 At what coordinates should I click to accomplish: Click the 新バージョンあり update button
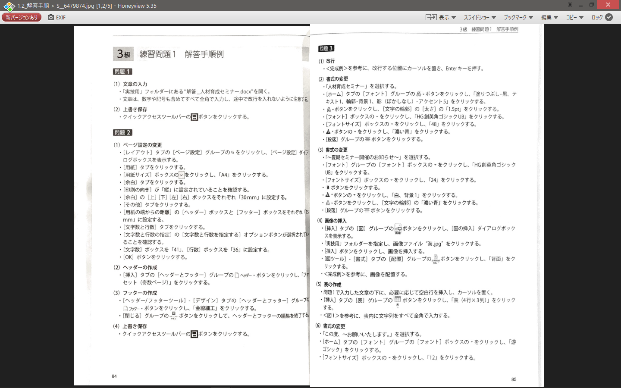coord(22,17)
